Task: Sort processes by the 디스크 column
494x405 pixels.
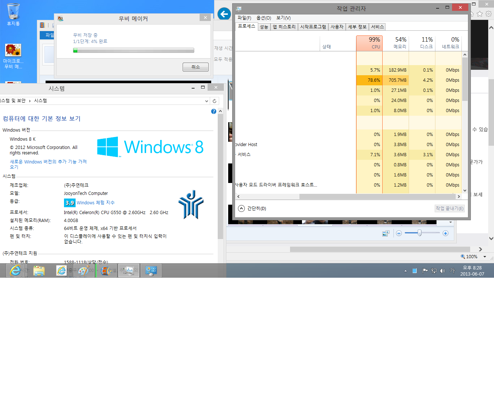Action: pyautogui.click(x=422, y=43)
